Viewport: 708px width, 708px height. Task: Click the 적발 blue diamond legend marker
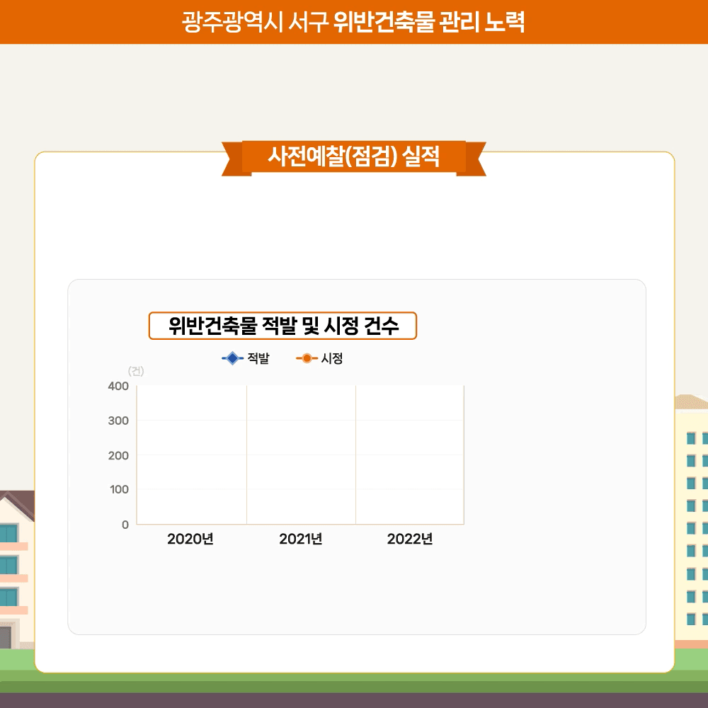(232, 358)
